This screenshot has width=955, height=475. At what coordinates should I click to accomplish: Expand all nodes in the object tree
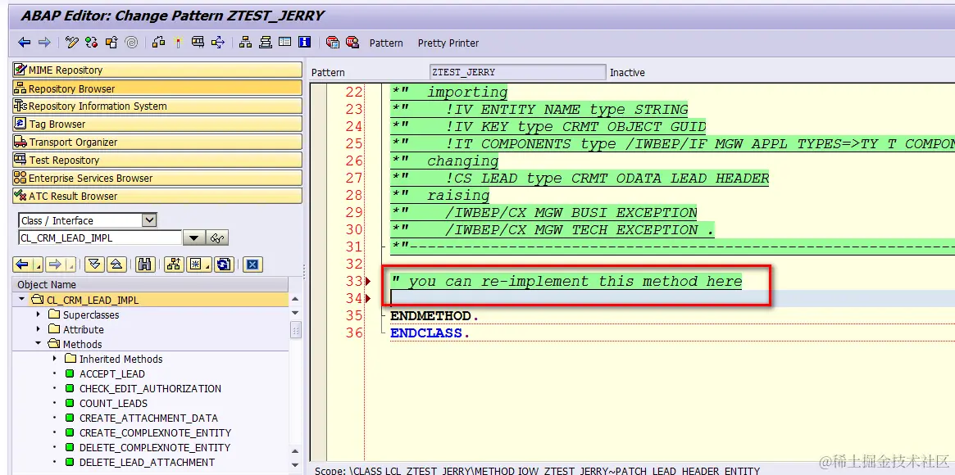[x=93, y=265]
